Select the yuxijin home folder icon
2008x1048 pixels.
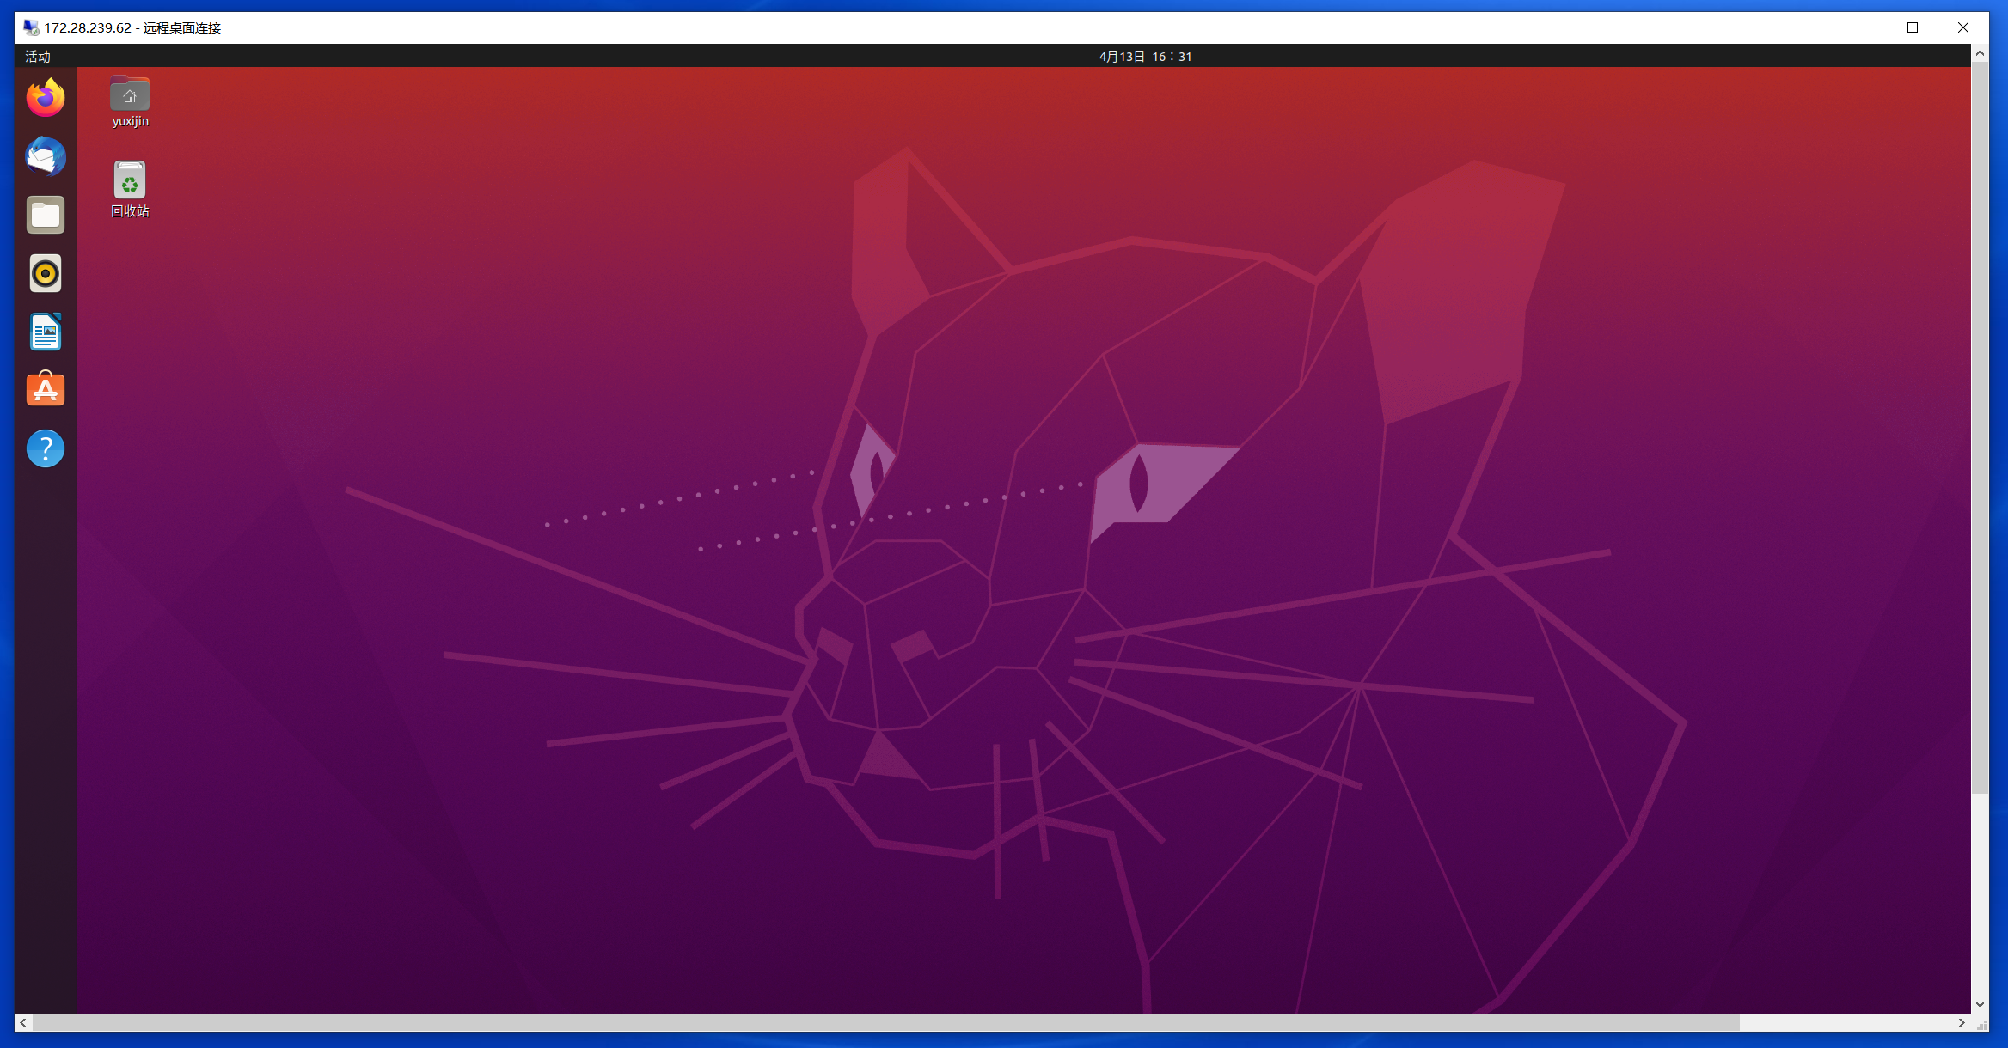point(130,94)
